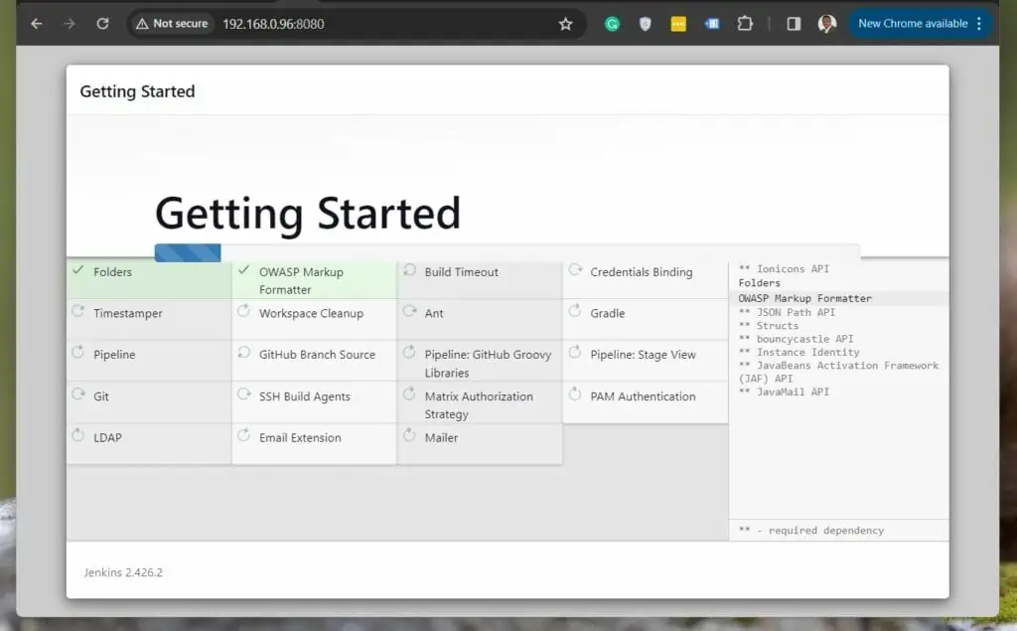Open the Extensions puzzle menu
Screen dimensions: 1017x631
(745, 24)
